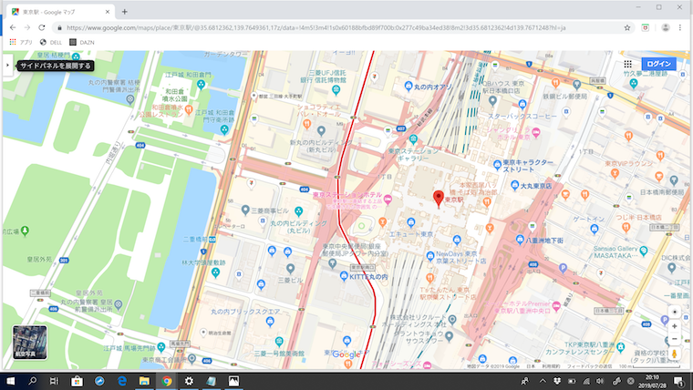The height and width of the screenshot is (390, 693).
Task: Open the DELL bookmark
Action: 51,43
